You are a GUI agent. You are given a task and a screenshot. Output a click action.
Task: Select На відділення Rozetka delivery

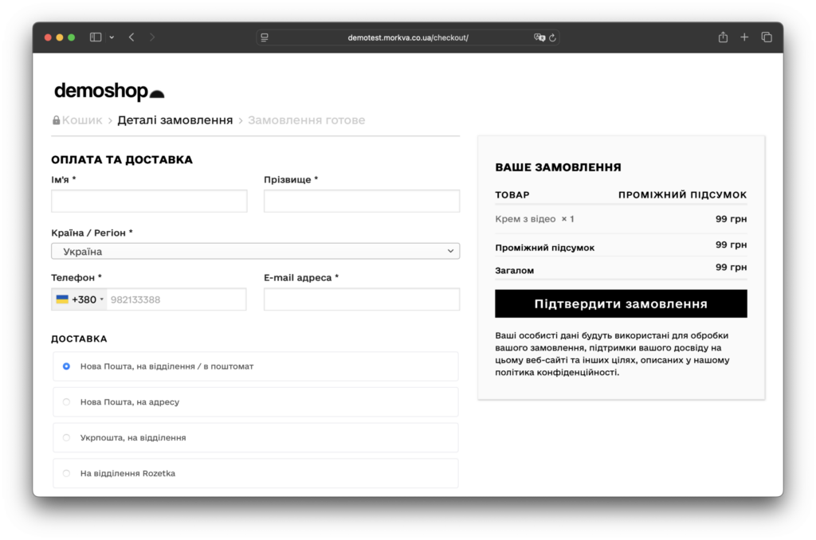256,473
